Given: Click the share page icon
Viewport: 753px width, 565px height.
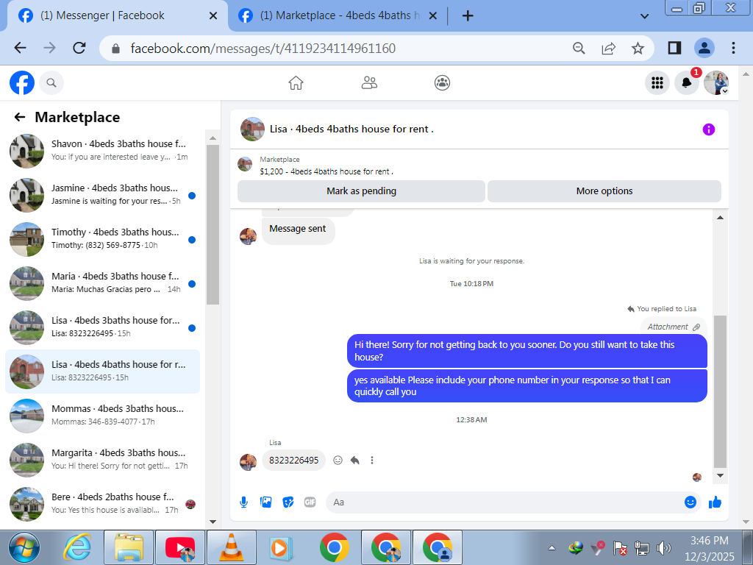Looking at the screenshot, I should click(608, 48).
